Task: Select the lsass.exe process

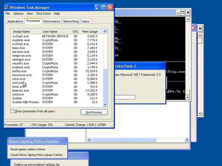Action: pos(57,48)
